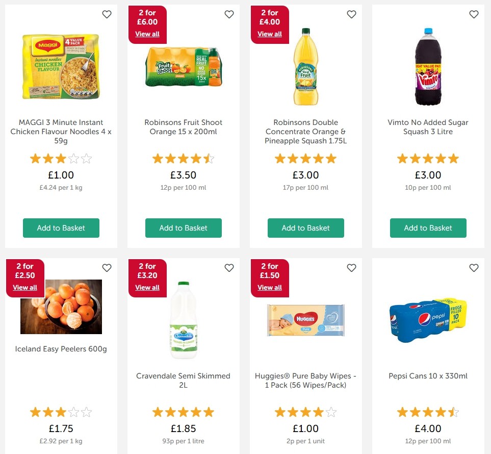Click the heart icon for Cravendale milk
491x454 pixels.
point(229,267)
